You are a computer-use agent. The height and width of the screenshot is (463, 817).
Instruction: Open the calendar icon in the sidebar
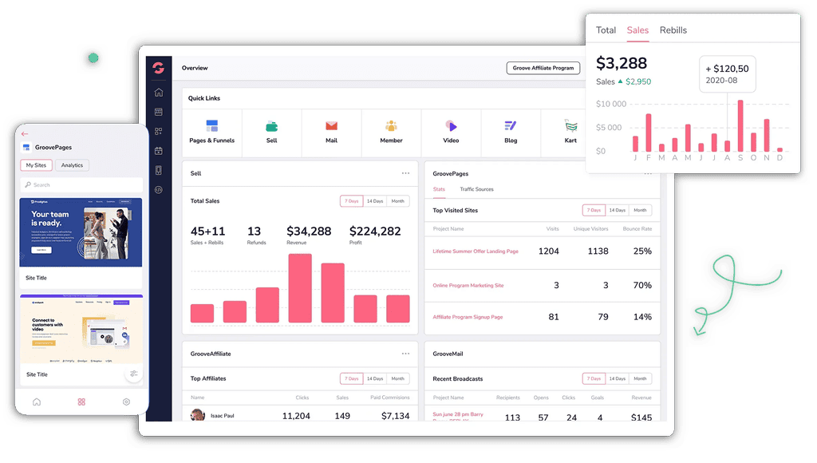[x=159, y=151]
